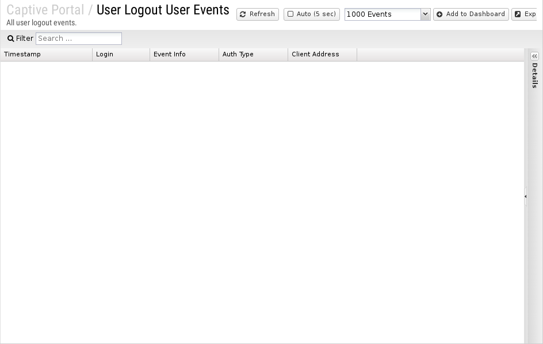Click the small side-panel collapse arrow handle
The height and width of the screenshot is (344, 543).
[x=525, y=196]
